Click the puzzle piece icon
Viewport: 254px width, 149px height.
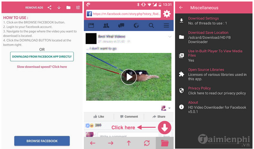pos(181,74)
